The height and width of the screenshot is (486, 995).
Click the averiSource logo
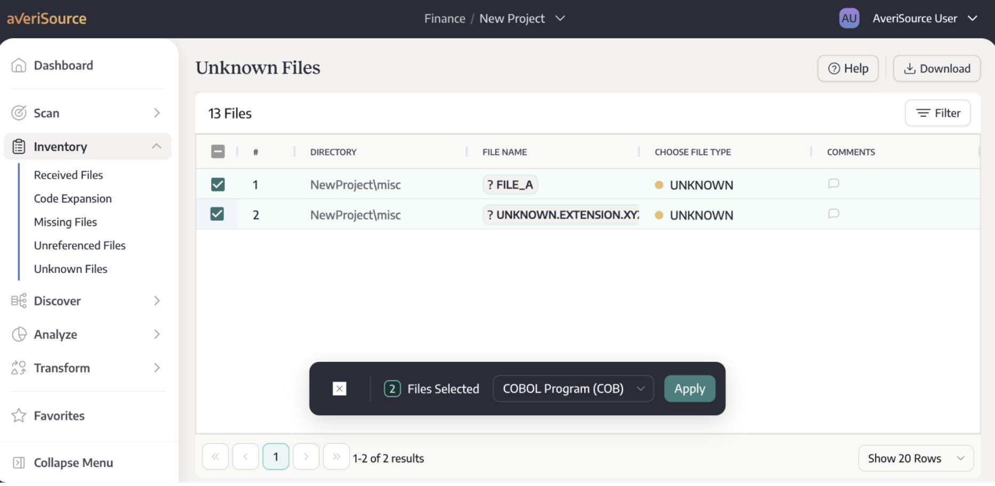pyautogui.click(x=46, y=19)
